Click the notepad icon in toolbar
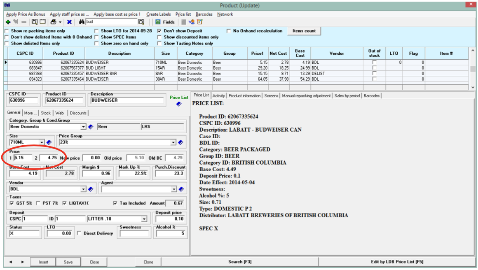The image size is (478, 270). 200,22
